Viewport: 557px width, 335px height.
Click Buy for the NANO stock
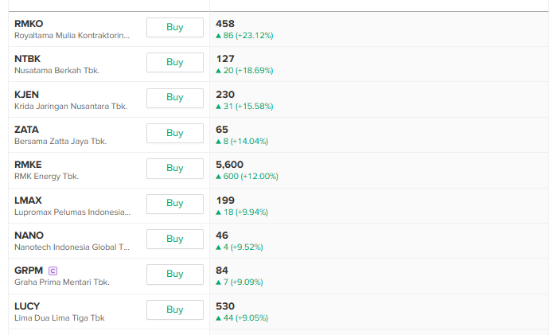pyautogui.click(x=175, y=239)
